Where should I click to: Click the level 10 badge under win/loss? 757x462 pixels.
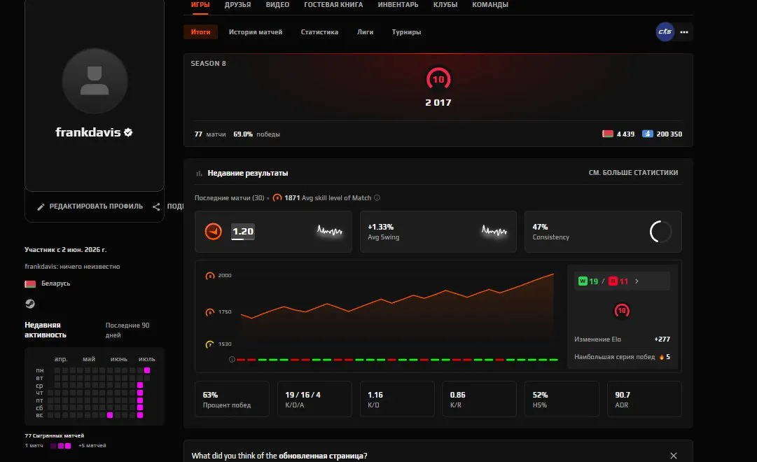(x=622, y=311)
